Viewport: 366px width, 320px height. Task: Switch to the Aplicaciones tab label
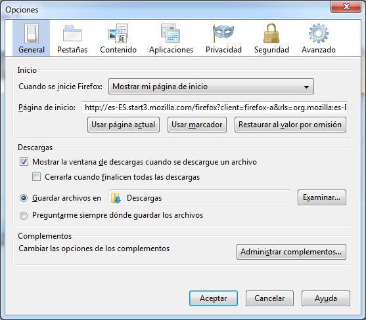click(171, 50)
